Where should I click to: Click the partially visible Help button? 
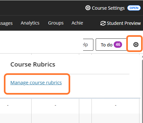coord(88,45)
